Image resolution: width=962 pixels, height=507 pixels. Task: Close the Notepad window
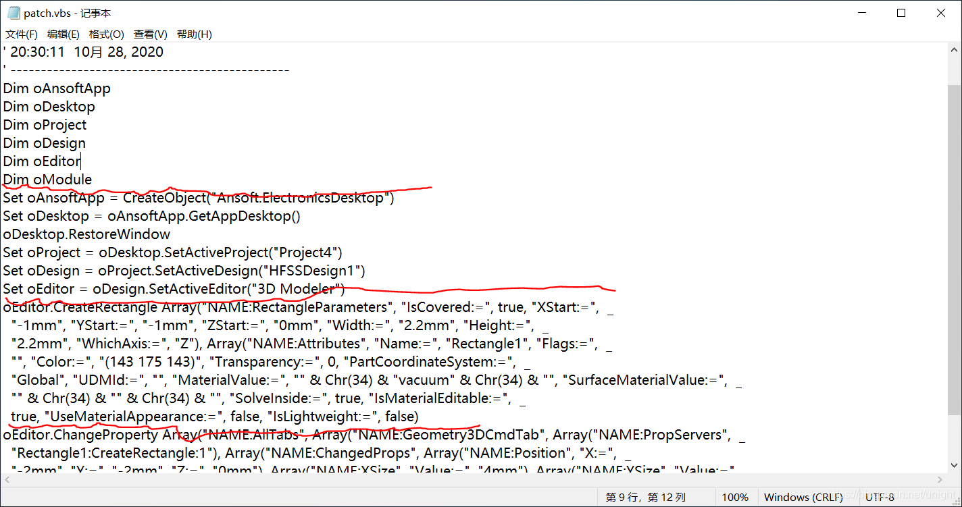[941, 13]
